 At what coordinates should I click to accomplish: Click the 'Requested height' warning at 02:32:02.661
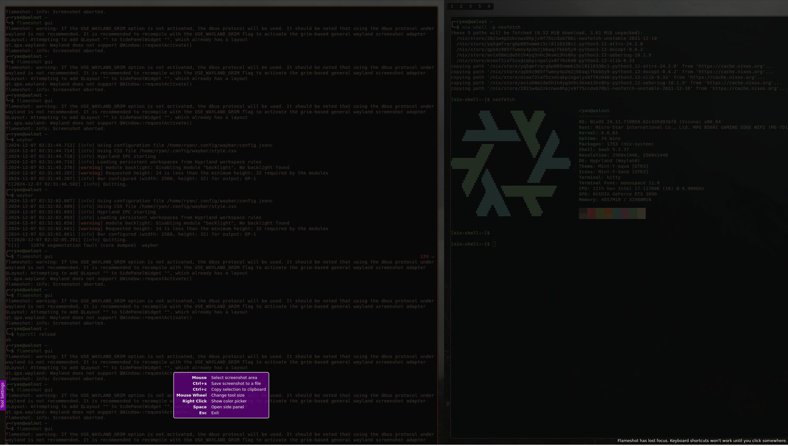point(167,229)
